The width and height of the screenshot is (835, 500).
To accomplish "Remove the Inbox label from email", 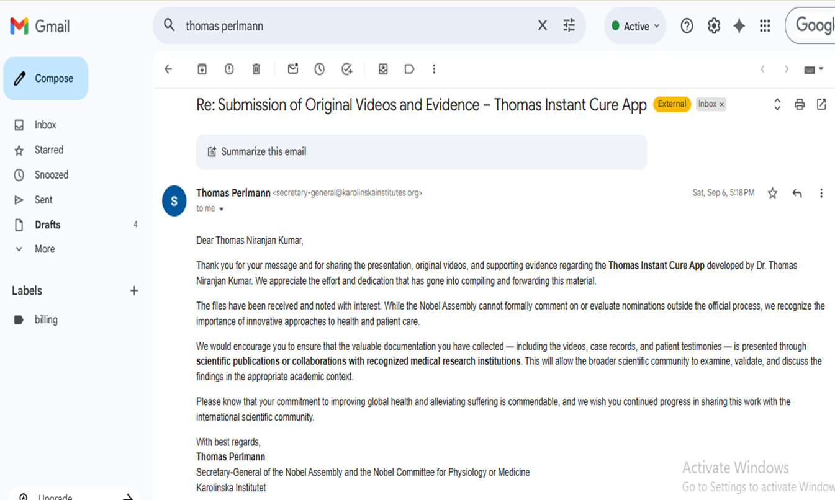I will 721,105.
